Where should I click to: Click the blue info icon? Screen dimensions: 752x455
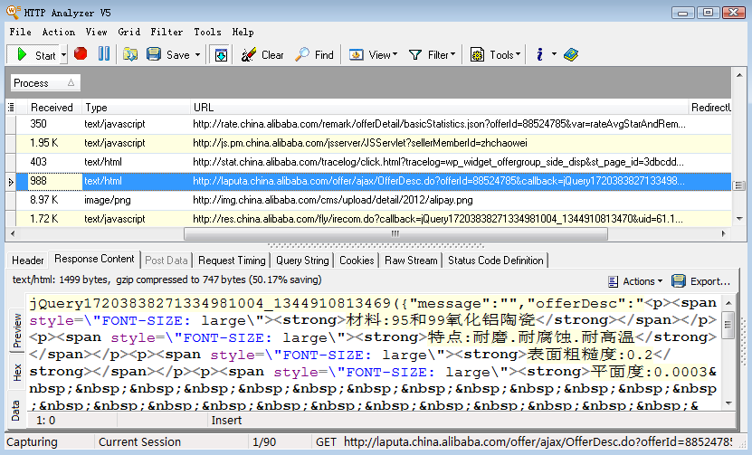(x=539, y=54)
